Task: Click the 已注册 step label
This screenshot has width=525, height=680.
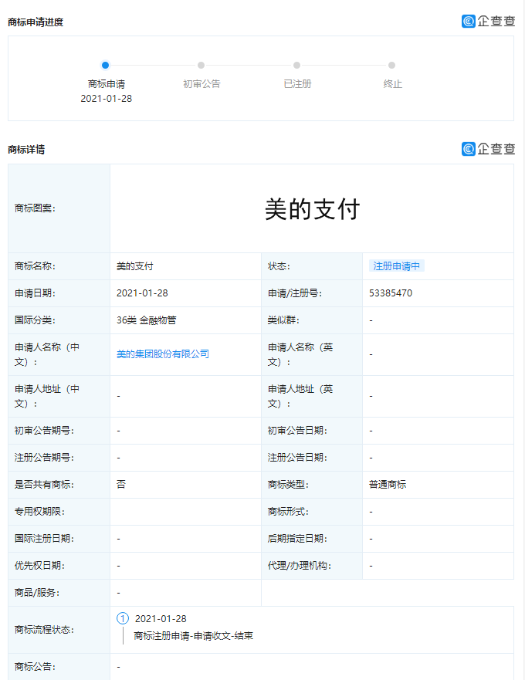Action: 298,83
